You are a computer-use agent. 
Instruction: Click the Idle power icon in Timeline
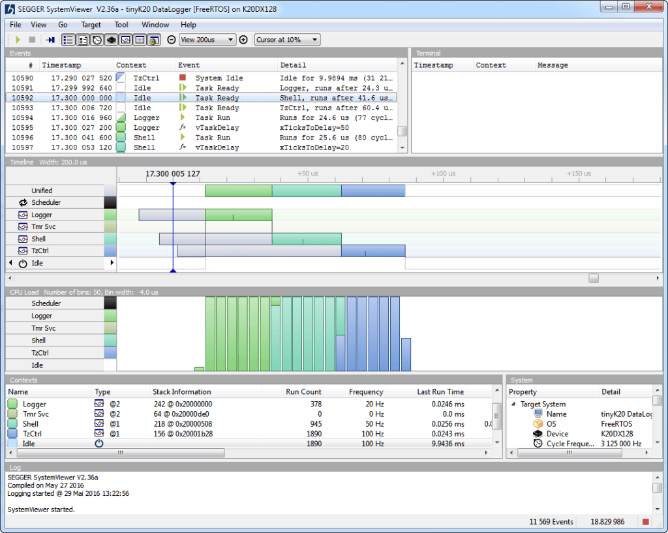[x=23, y=264]
